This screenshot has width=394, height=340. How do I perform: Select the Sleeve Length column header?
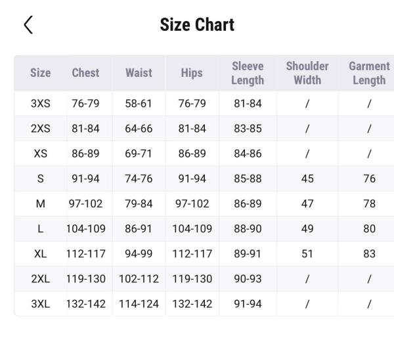[248, 73]
